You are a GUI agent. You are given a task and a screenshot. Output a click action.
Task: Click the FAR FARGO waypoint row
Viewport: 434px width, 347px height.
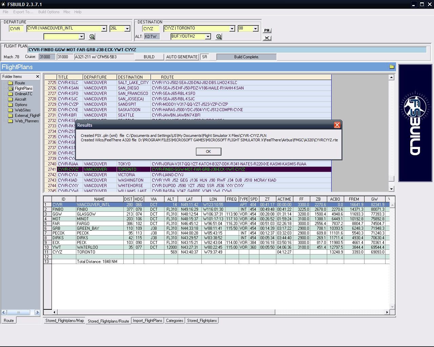click(x=217, y=224)
